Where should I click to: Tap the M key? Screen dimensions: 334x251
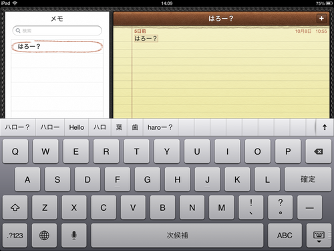pos(222,207)
